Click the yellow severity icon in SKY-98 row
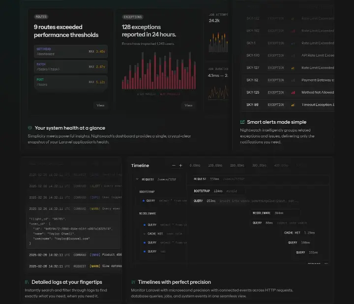This screenshot has width=354, height=304. [x=293, y=105]
